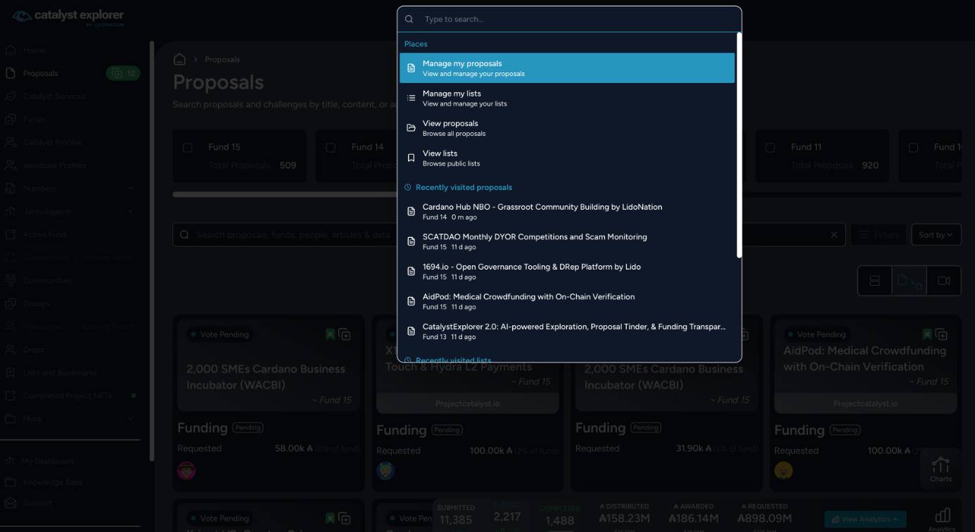Expand the Numbers sidebar section
975x532 pixels.
coord(130,189)
